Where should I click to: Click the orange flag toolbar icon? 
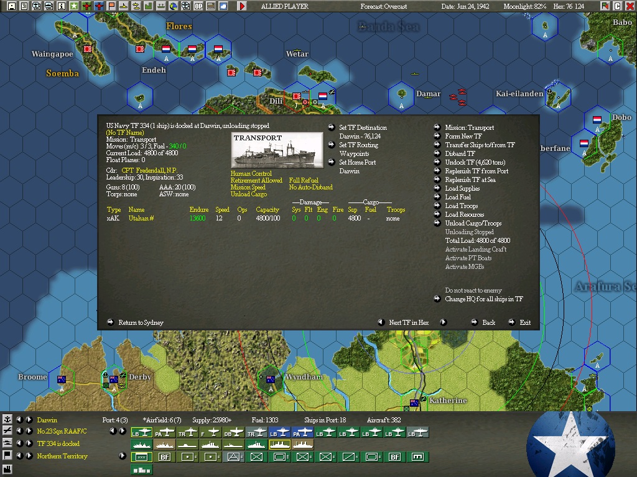(x=111, y=6)
